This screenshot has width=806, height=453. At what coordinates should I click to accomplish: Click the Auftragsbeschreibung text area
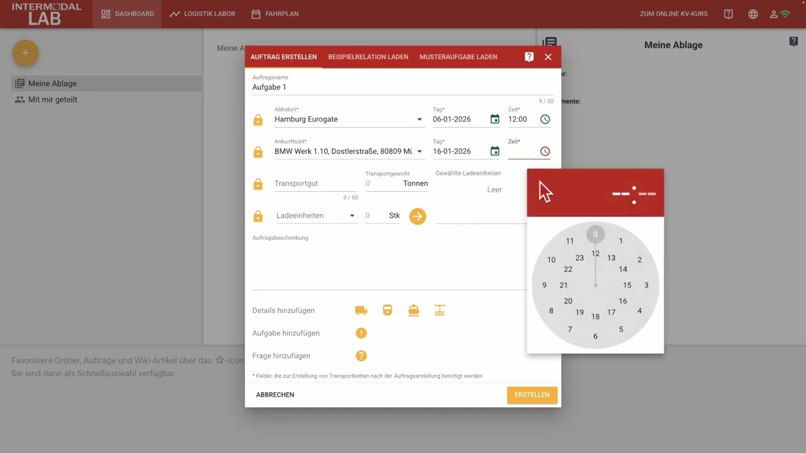click(x=389, y=264)
